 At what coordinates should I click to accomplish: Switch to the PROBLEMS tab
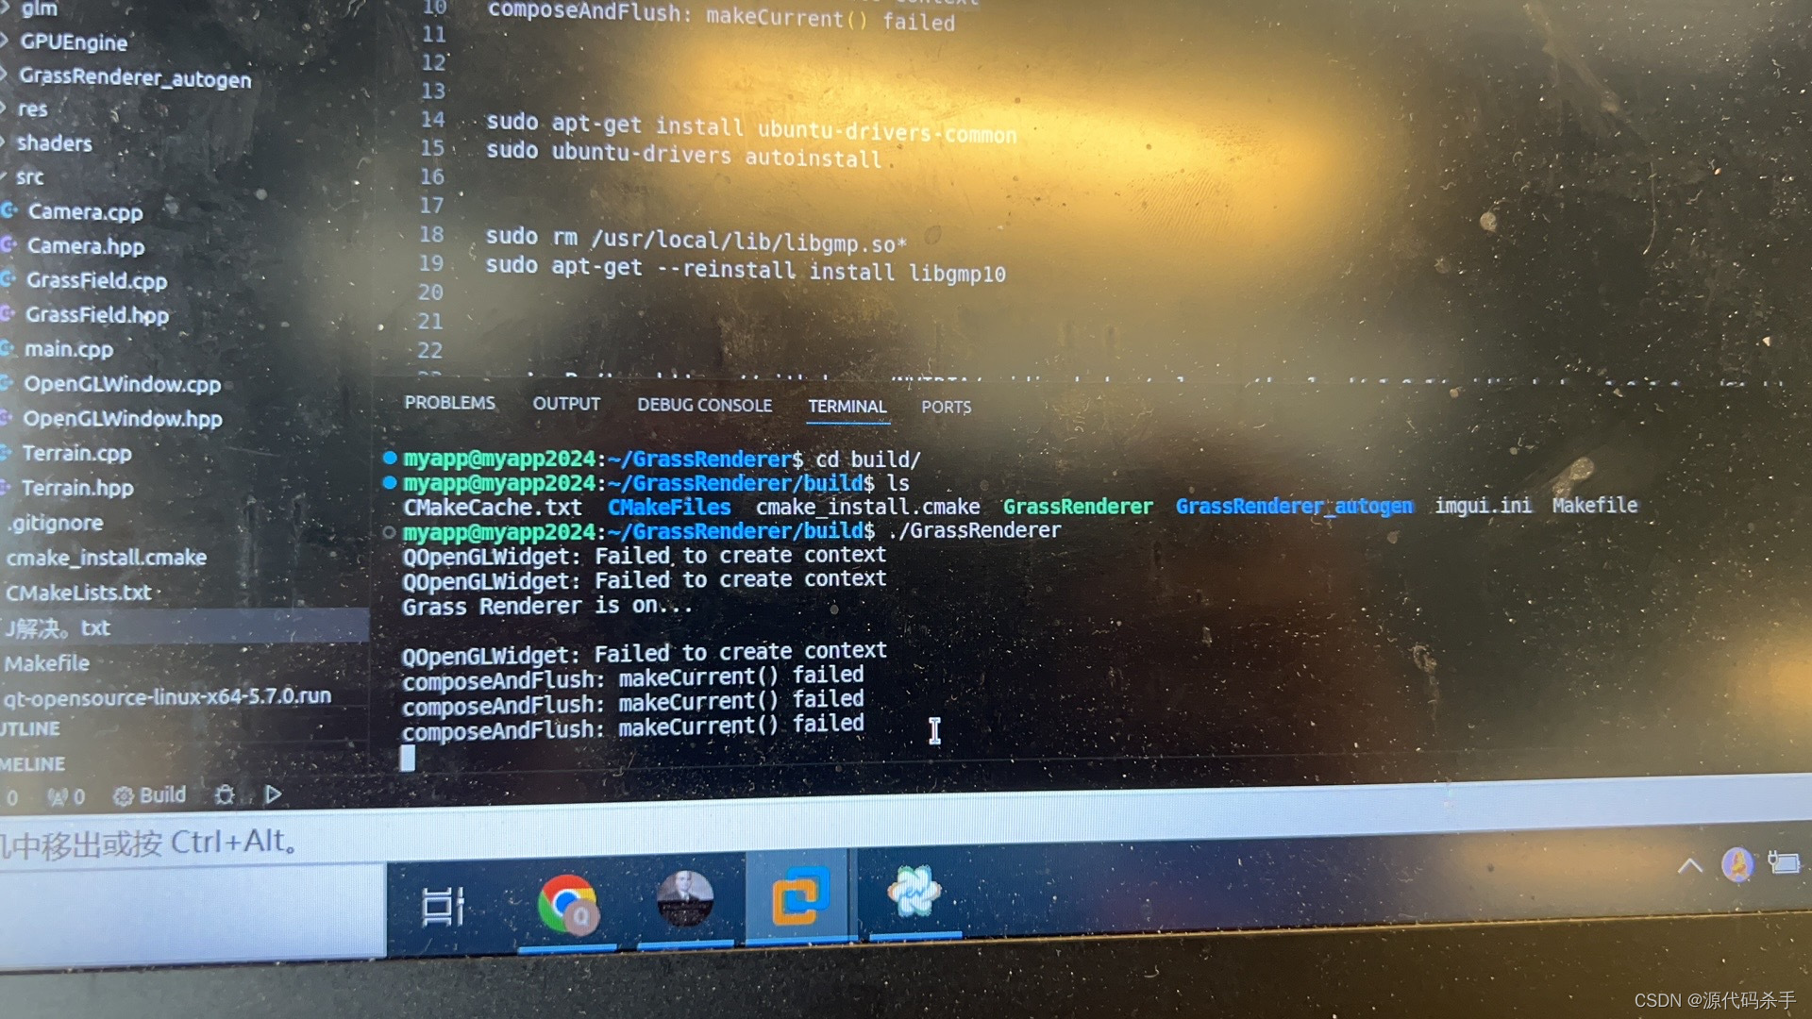coord(450,406)
